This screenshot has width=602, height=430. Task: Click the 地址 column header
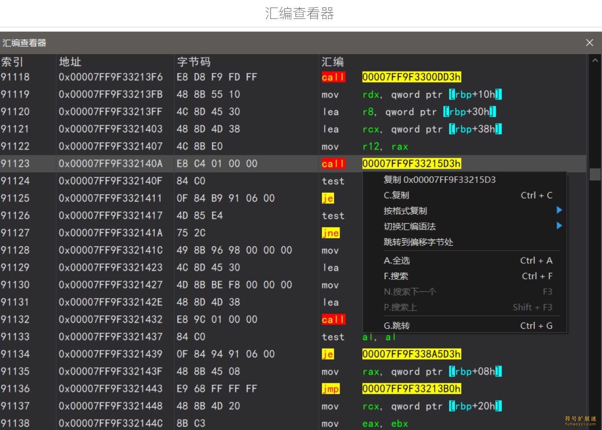pos(70,62)
